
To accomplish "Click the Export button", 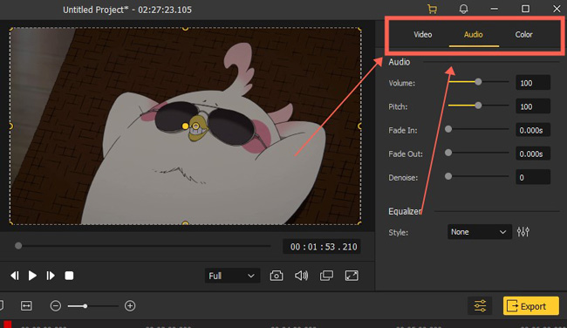I will 531,306.
